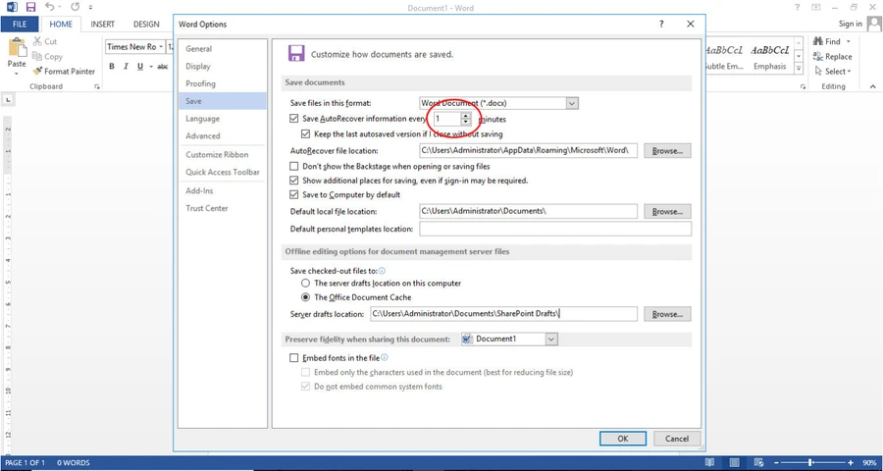Open the font name Times New Roman dropdown
The width and height of the screenshot is (883, 471).
pos(161,47)
